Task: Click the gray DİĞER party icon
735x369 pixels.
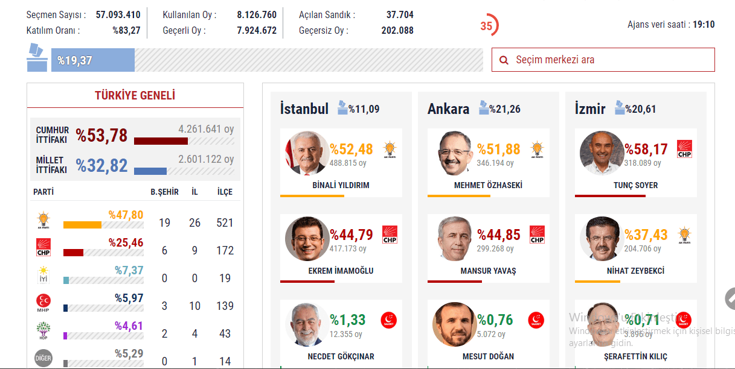Action: coord(43,358)
